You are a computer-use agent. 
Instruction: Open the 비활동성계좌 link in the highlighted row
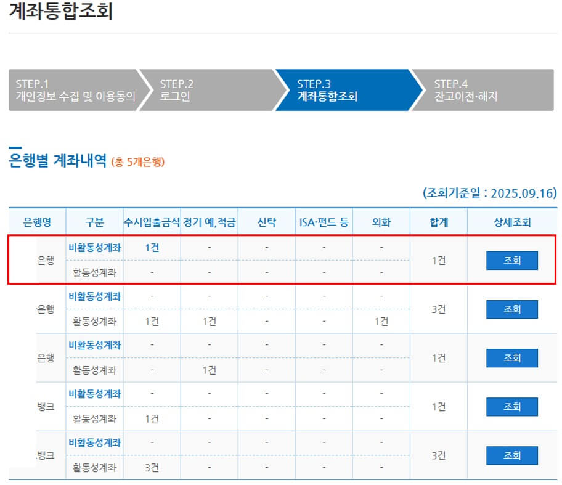click(94, 248)
